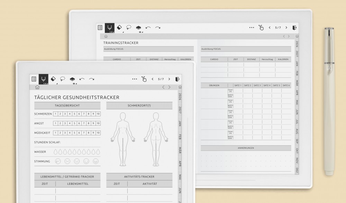The height and width of the screenshot is (203, 346).
Task: Select the eraser tool on the front tablet
Action: pyautogui.click(x=53, y=79)
